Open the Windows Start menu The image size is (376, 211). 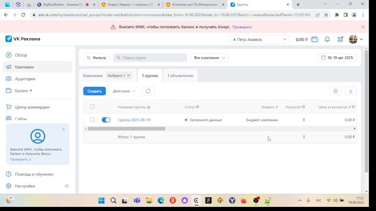click(102, 200)
